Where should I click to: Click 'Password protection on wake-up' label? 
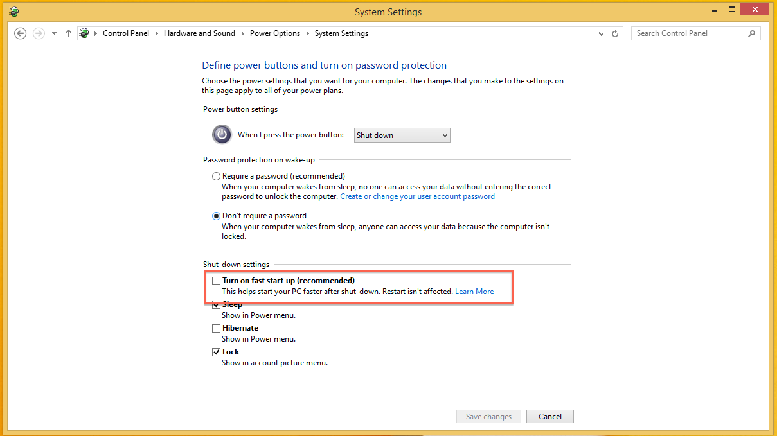[259, 160]
